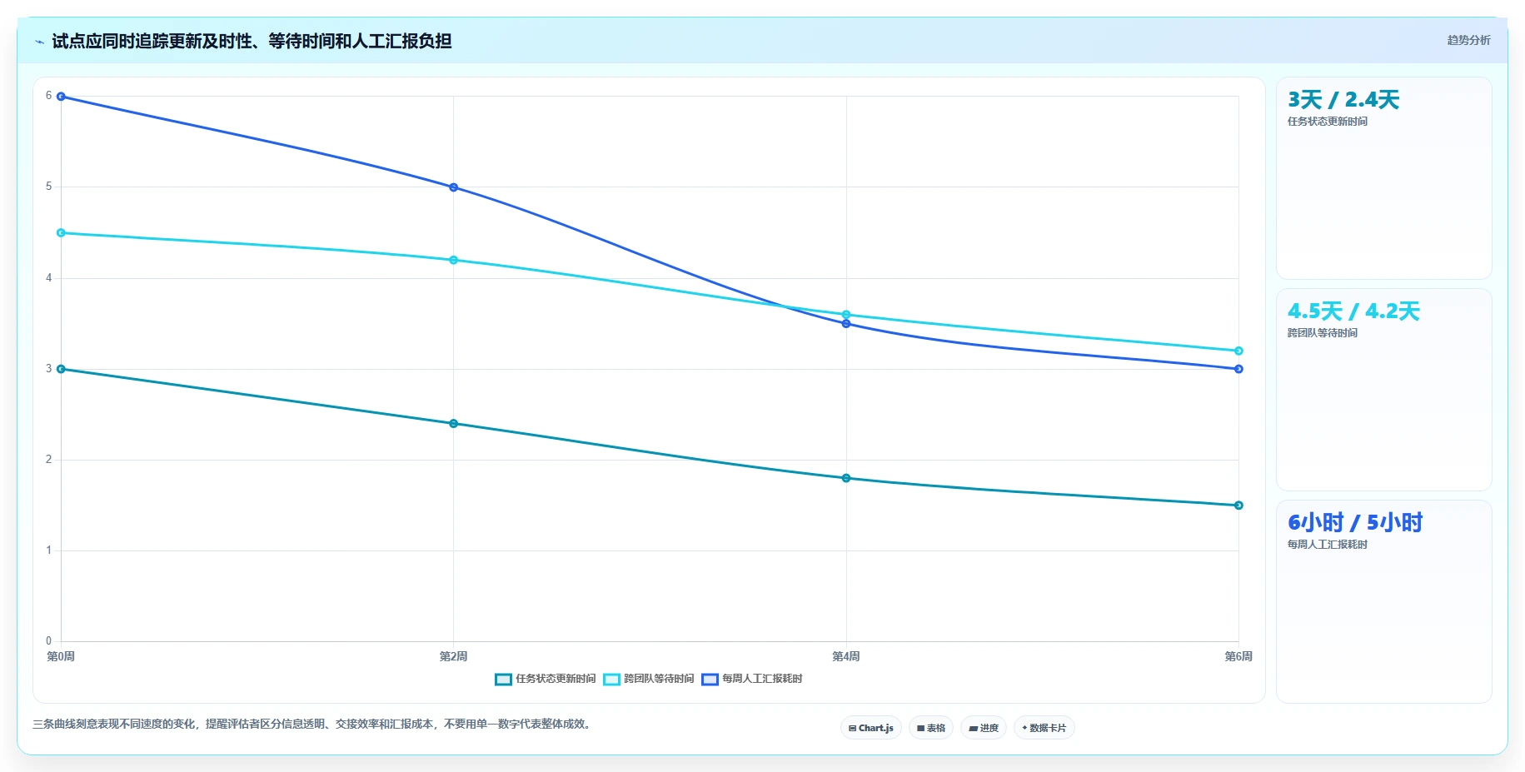Viewport: 1525px width, 772px height.
Task: Click the 进度 chip label
Action: coord(989,728)
